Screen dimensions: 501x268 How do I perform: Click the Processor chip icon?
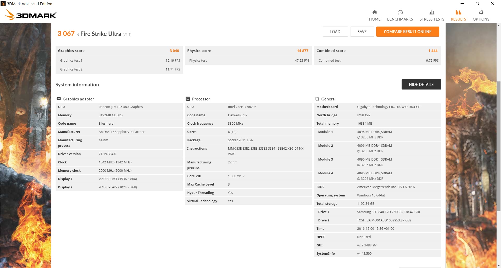pos(188,99)
